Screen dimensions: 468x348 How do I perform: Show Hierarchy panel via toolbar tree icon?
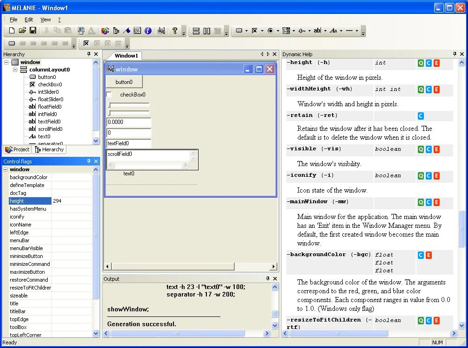point(116,31)
